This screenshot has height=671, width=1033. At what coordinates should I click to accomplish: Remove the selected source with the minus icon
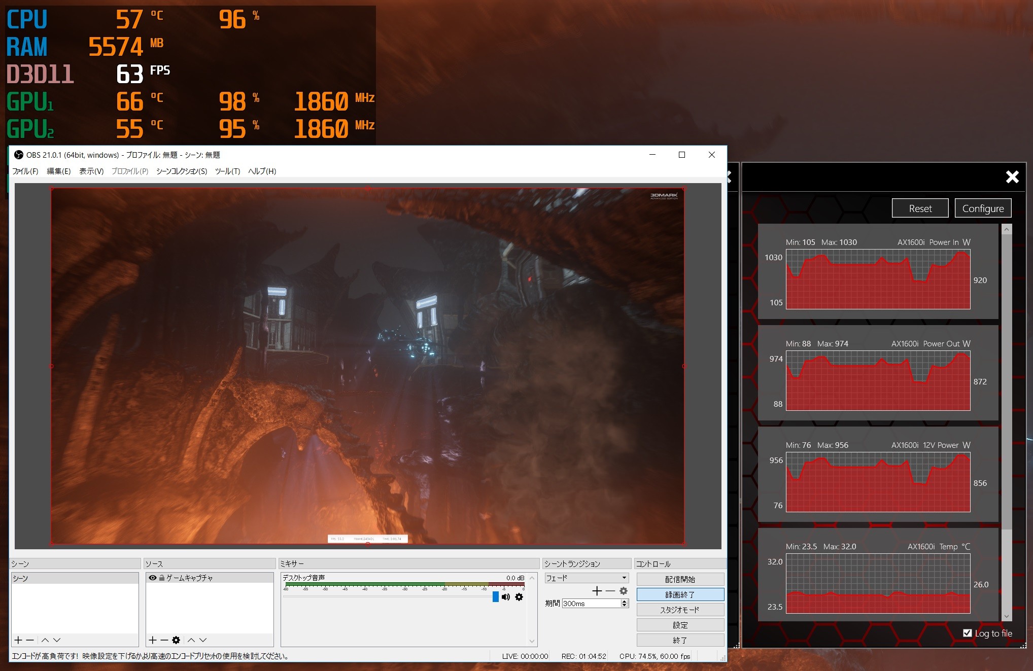point(164,640)
